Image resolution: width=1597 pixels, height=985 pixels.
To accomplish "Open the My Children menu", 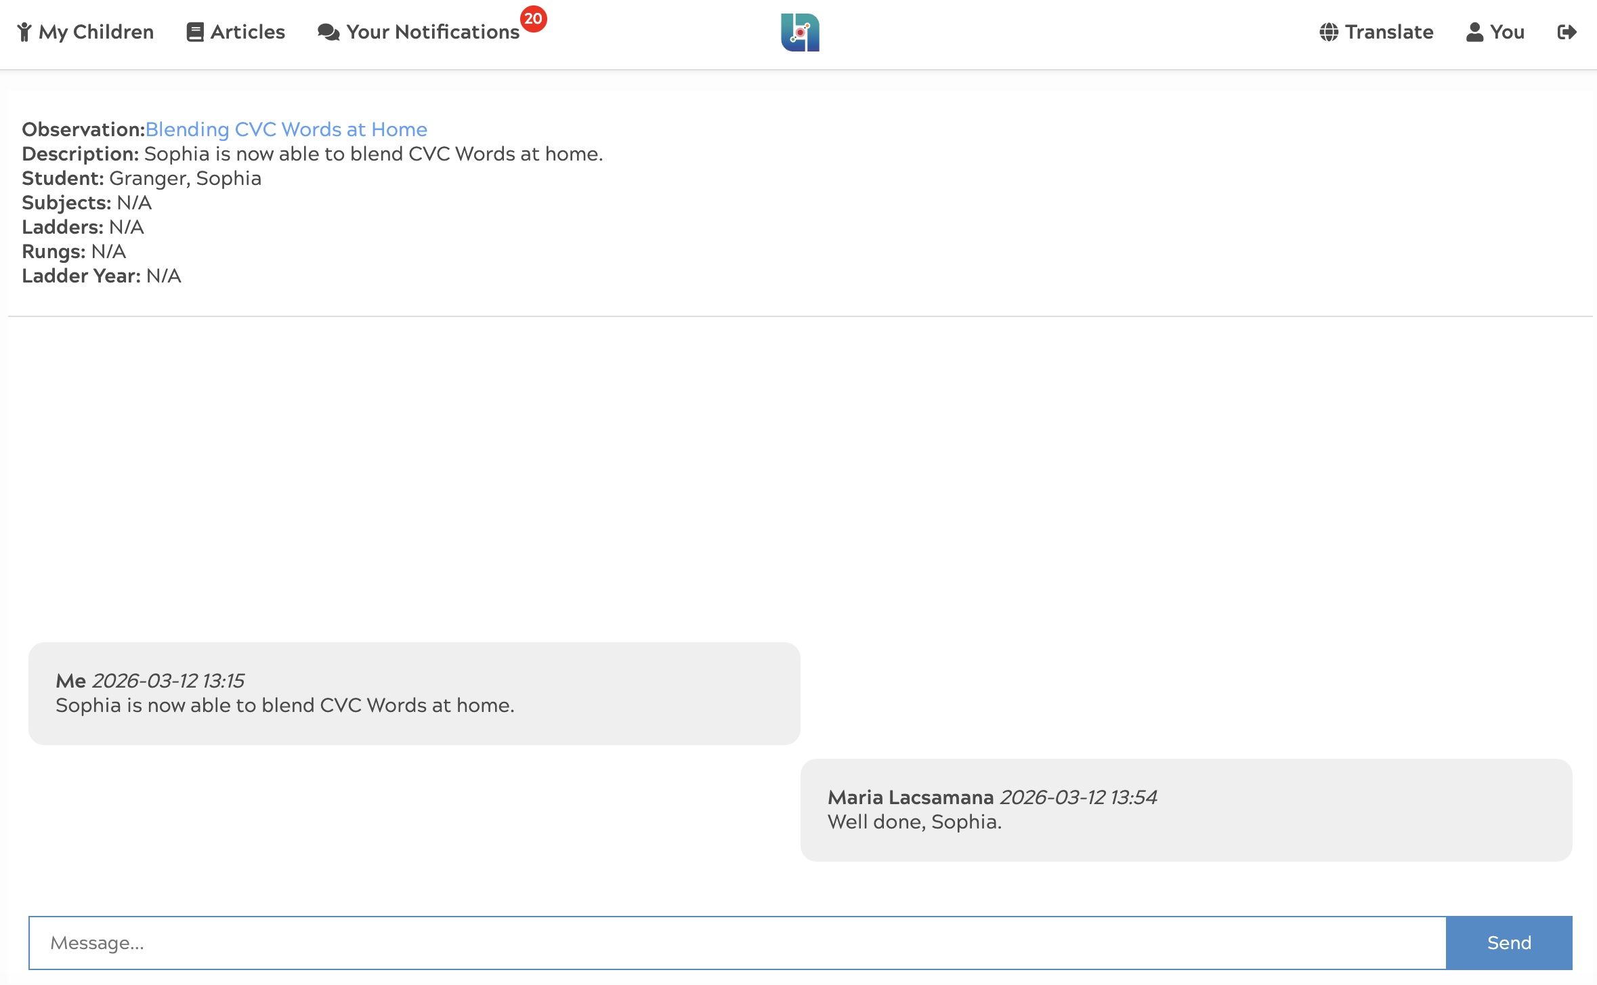I will (96, 32).
